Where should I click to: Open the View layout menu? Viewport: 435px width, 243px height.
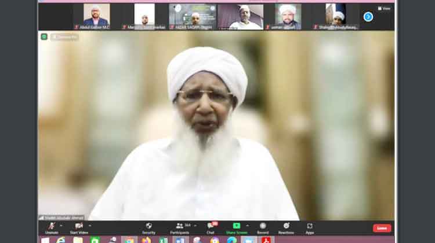[383, 9]
